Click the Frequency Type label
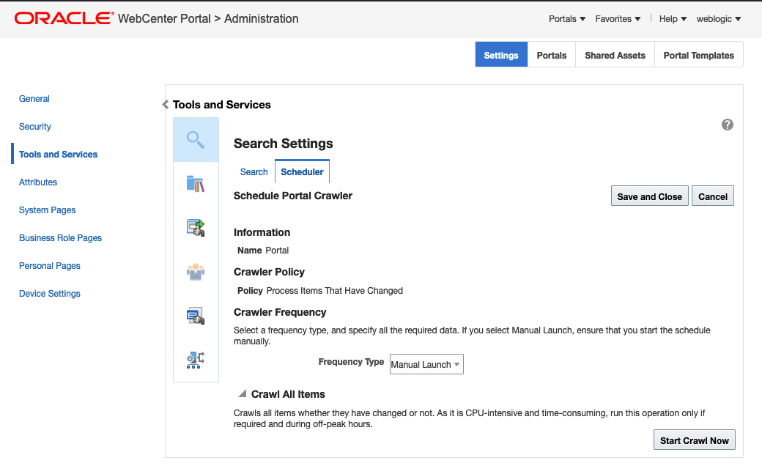The width and height of the screenshot is (762, 474). click(x=351, y=362)
